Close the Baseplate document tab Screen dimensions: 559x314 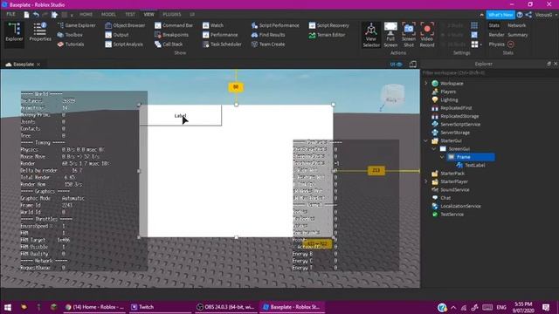click(x=38, y=65)
